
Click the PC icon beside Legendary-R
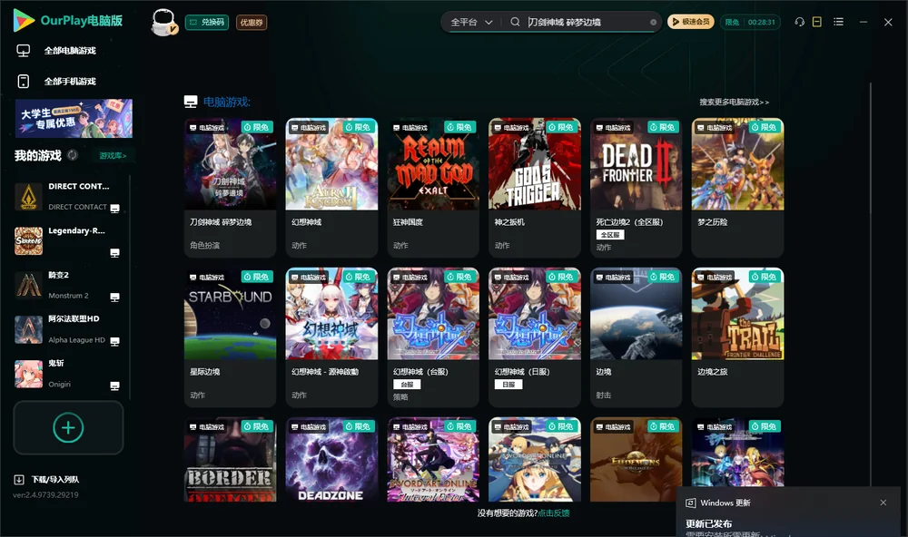point(114,253)
